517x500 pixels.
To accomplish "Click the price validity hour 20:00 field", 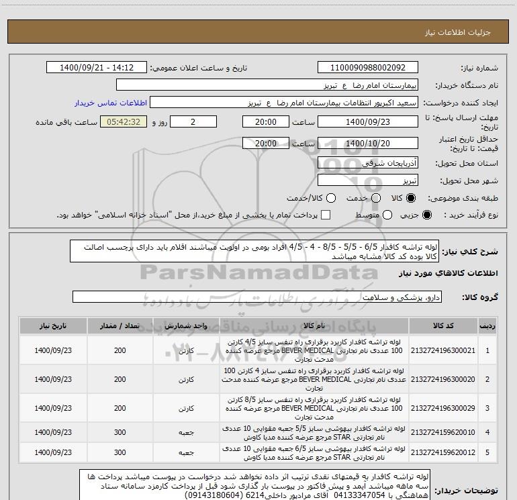I will point(266,143).
